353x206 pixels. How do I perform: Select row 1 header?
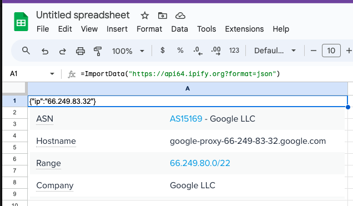tap(14, 101)
